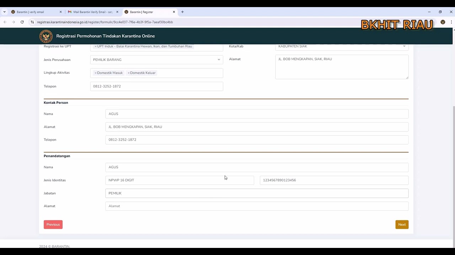Click the Penandatangan Nama field
The width and height of the screenshot is (455, 255).
point(257,167)
